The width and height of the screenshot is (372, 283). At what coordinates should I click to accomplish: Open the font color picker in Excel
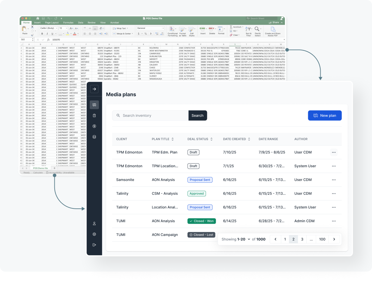75,34
